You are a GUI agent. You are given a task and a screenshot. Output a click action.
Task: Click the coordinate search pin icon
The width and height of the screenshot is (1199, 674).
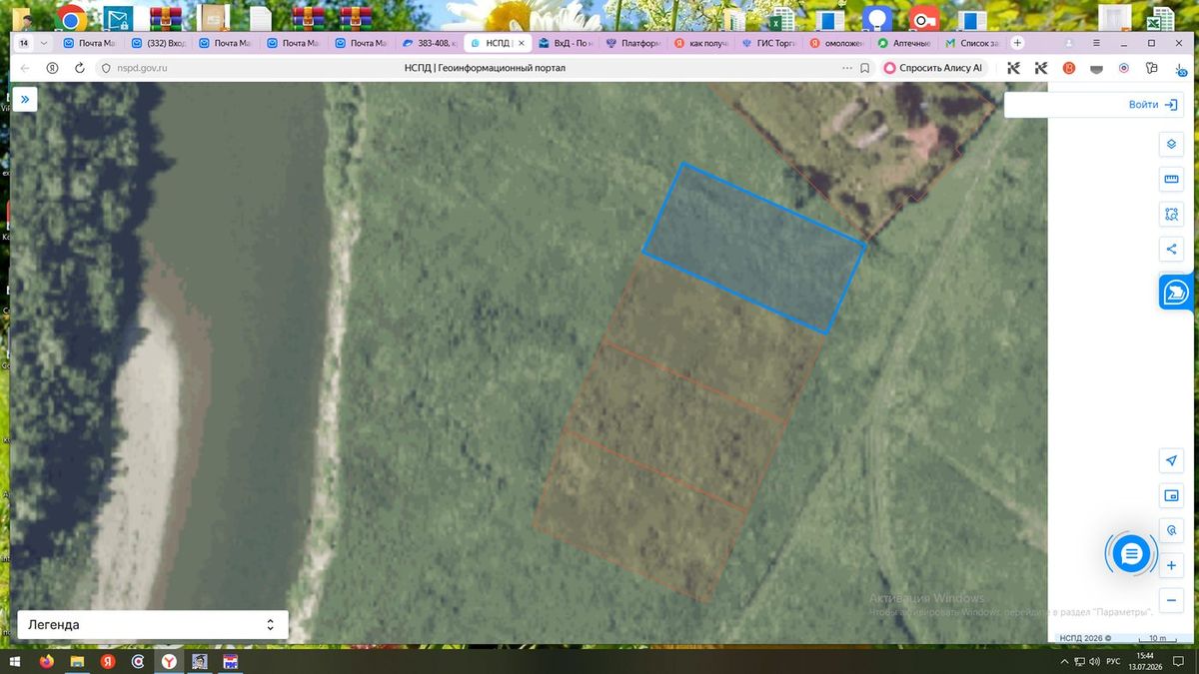[1171, 530]
